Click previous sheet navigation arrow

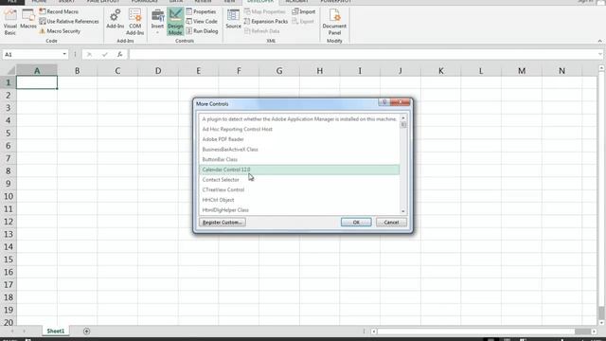pos(12,332)
